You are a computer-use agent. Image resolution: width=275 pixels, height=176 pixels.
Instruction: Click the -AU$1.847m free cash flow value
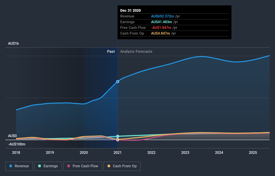coord(161,28)
